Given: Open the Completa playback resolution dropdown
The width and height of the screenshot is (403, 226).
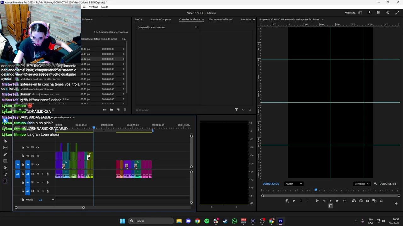Looking at the screenshot, I should 362,184.
